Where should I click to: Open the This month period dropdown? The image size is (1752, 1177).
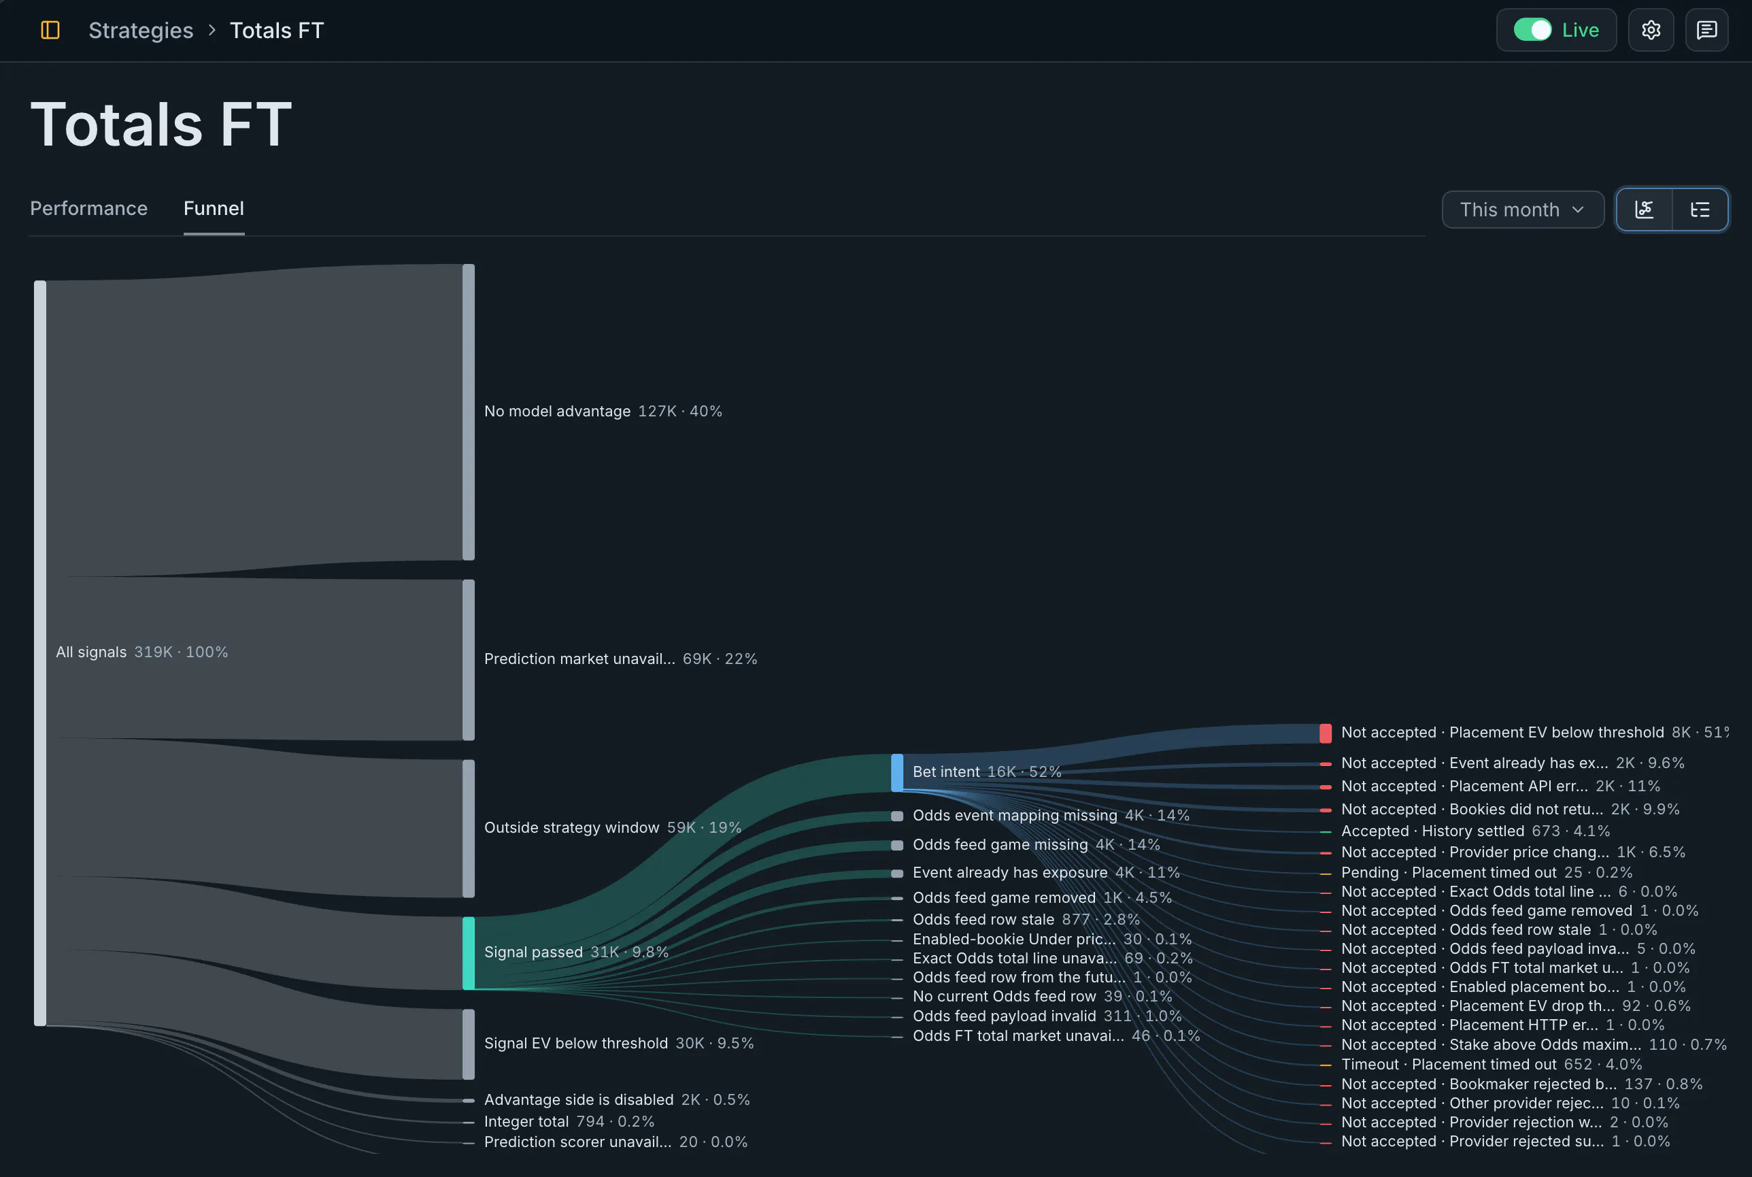click(x=1522, y=210)
